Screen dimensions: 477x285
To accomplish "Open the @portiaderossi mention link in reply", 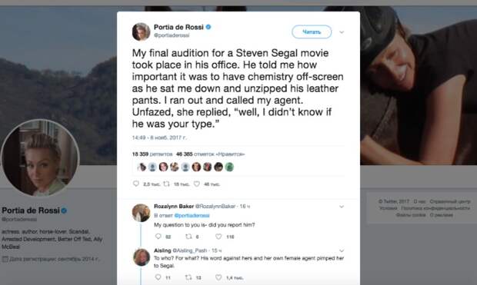I will (192, 215).
